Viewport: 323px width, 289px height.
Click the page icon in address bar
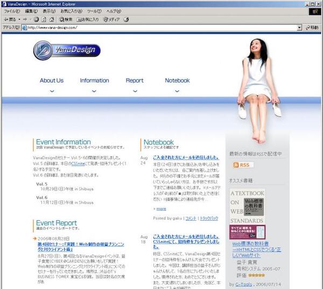[x=25, y=27]
